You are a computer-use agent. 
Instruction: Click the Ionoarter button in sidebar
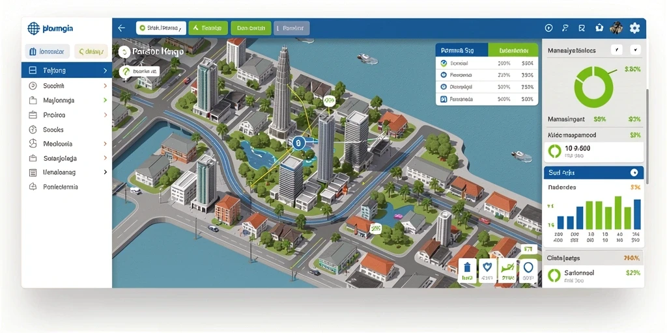click(47, 52)
